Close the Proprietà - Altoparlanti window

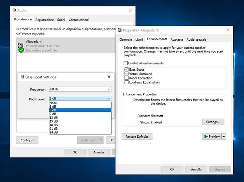click(x=228, y=30)
